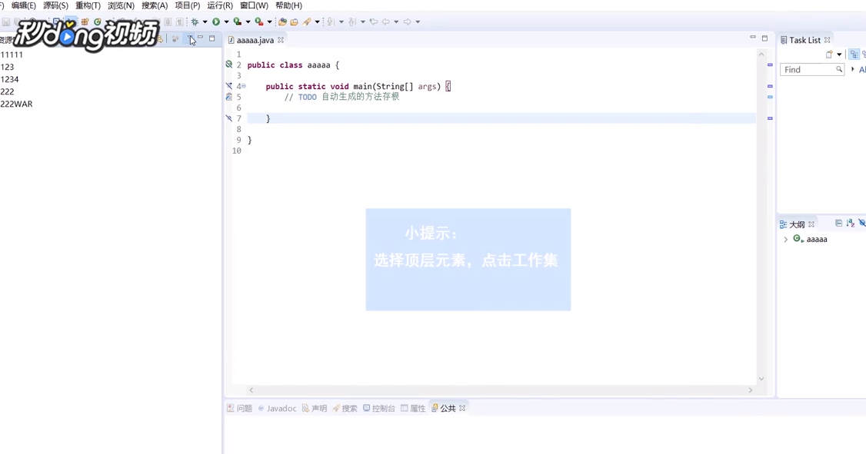The image size is (866, 454).
Task: Navigate Back with the left arrow
Action: pyautogui.click(x=386, y=22)
